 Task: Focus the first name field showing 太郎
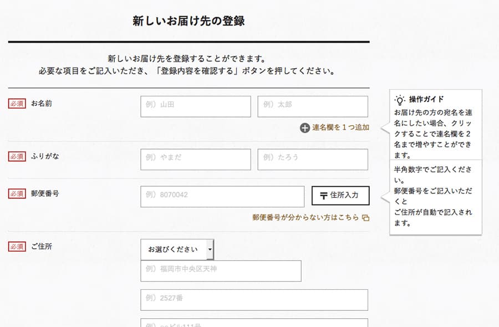point(313,106)
